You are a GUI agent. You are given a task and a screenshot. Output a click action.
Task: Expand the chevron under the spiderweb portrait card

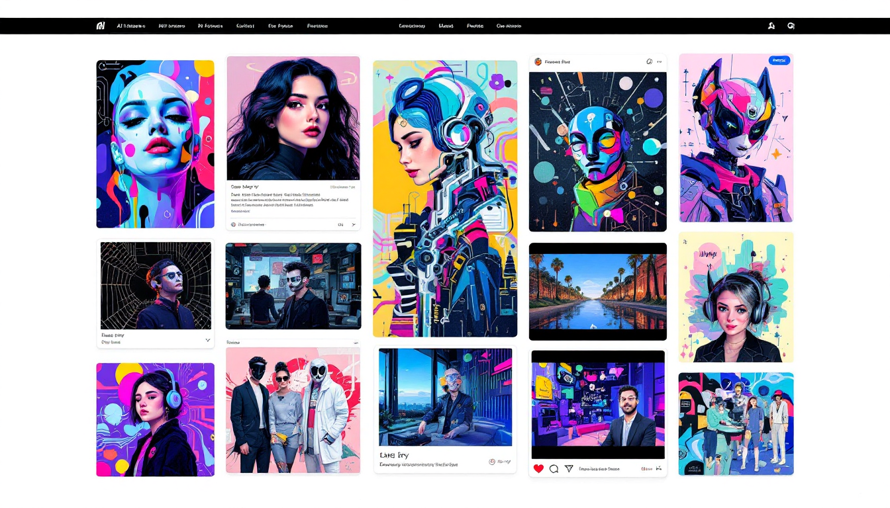pos(207,340)
